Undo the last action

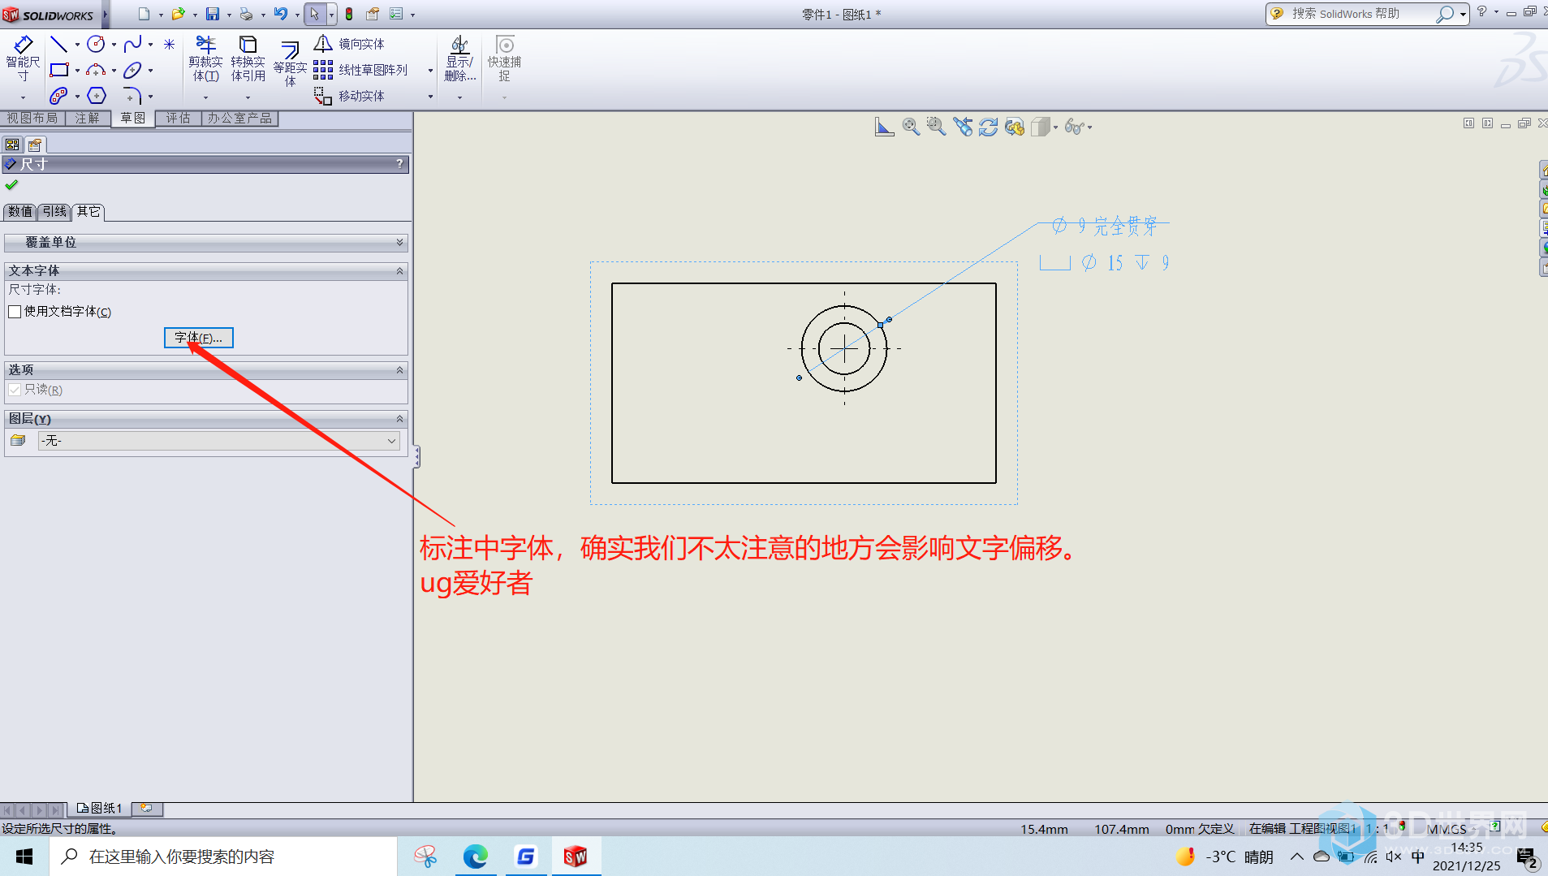tap(281, 14)
